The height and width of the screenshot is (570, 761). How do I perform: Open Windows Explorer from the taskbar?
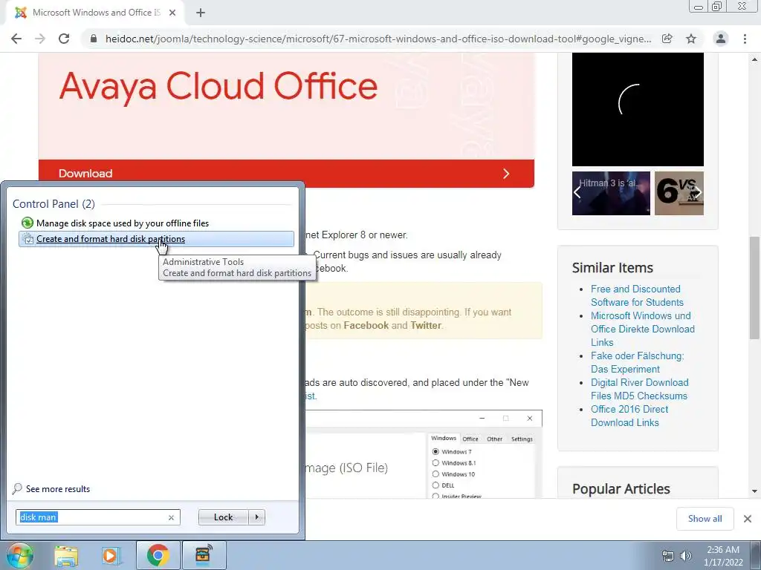pyautogui.click(x=66, y=556)
